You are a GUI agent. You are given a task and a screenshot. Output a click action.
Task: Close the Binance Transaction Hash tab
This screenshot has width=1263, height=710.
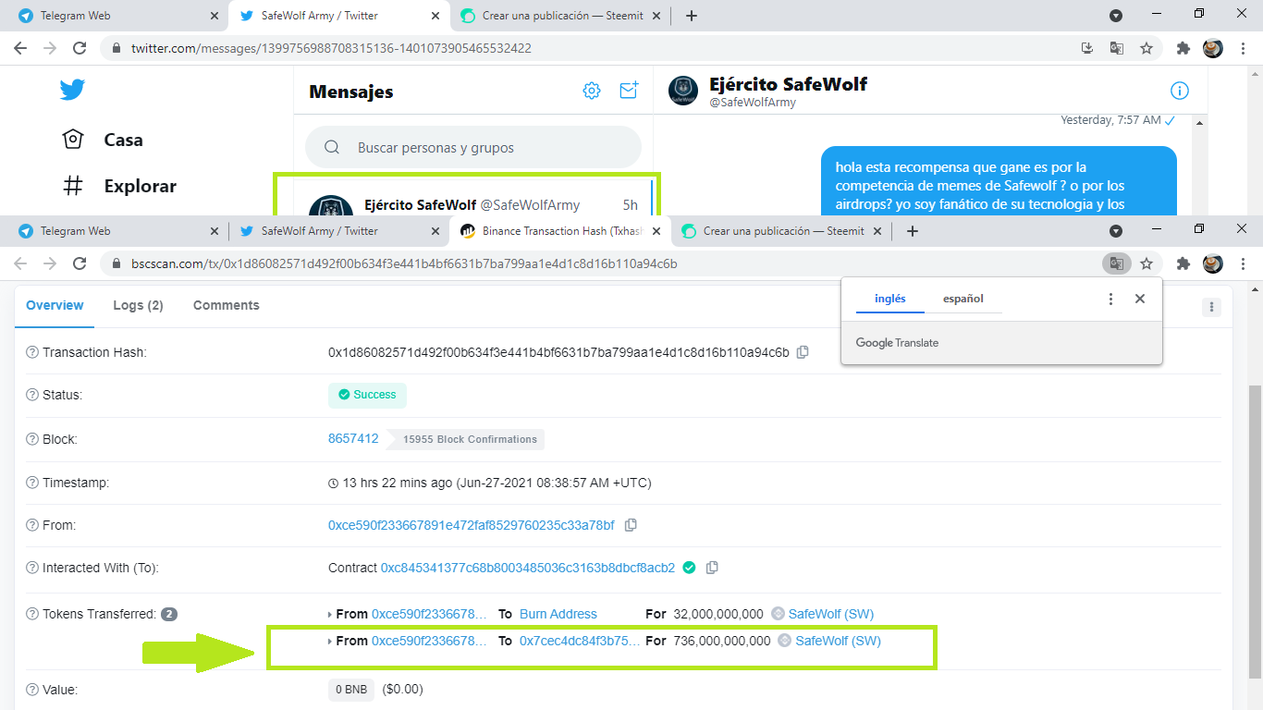tap(656, 231)
